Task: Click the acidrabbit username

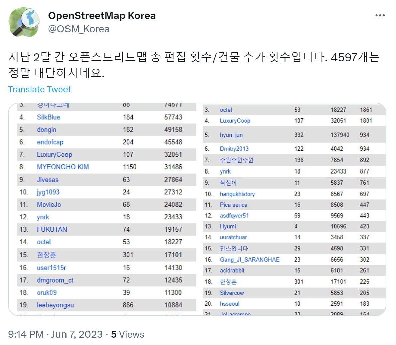Action: click(232, 270)
